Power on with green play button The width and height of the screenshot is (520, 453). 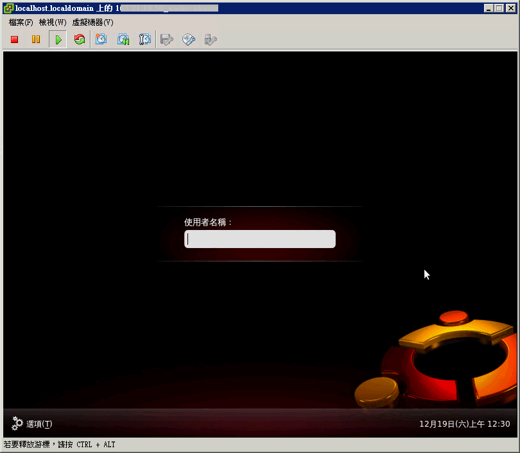(58, 39)
